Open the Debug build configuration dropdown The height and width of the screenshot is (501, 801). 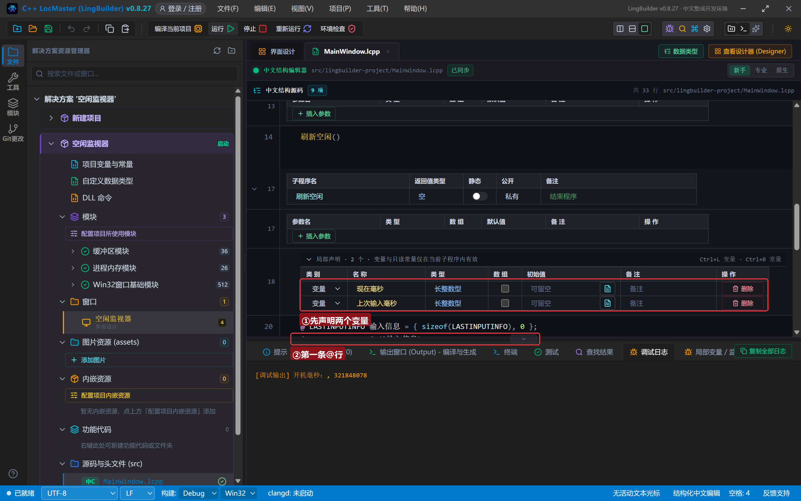point(199,493)
